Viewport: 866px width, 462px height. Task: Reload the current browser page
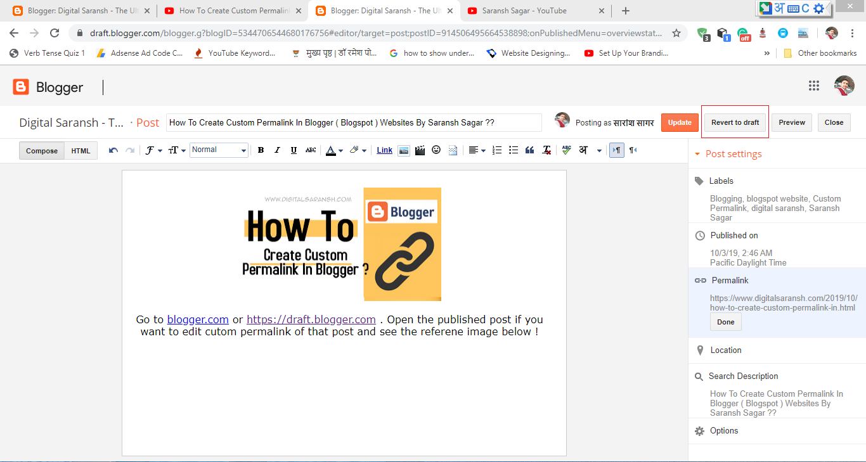click(x=55, y=33)
